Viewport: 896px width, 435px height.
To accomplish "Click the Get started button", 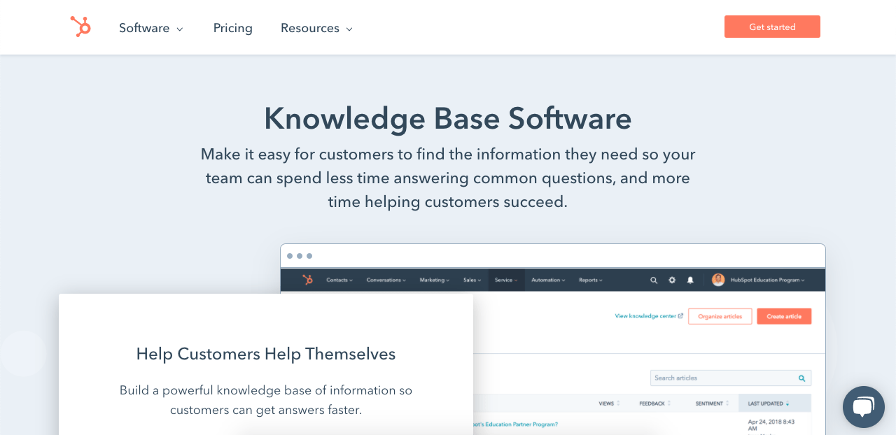I will pos(772,27).
